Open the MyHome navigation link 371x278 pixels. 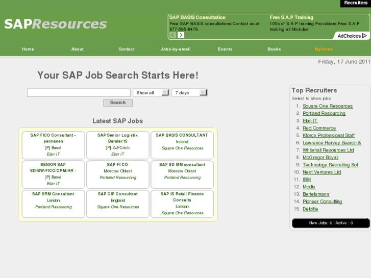point(324,49)
